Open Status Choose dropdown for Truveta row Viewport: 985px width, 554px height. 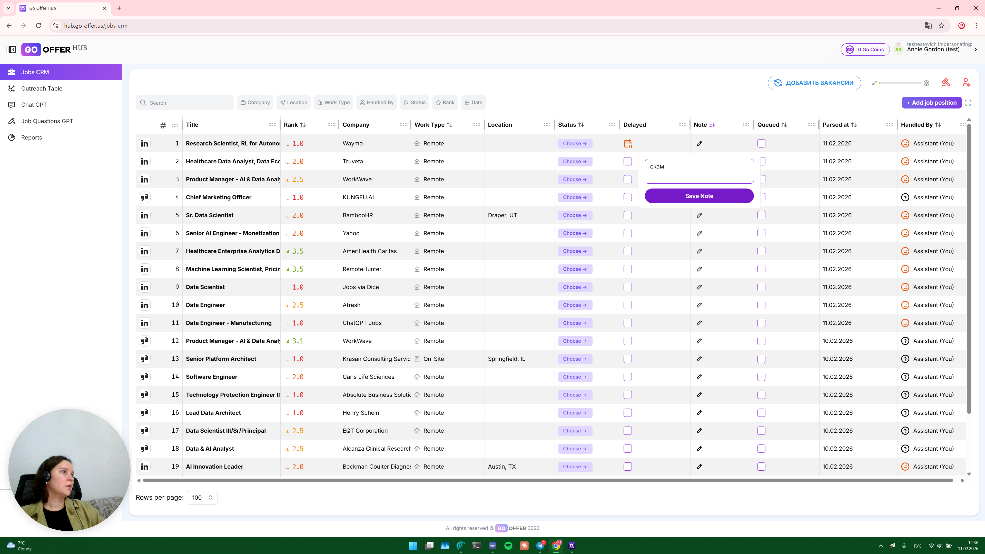(x=575, y=161)
